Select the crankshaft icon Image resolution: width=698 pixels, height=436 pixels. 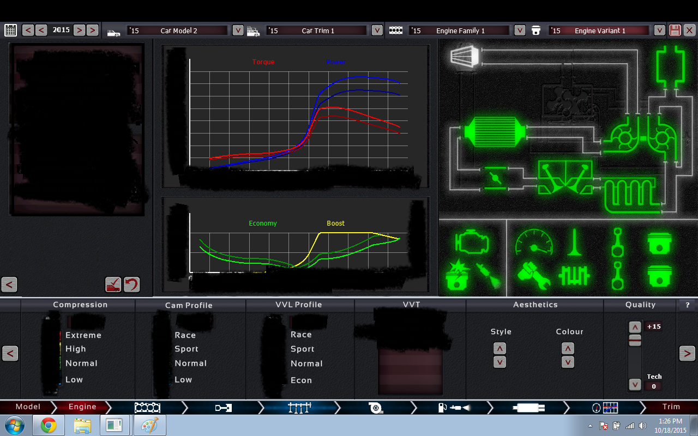point(574,275)
